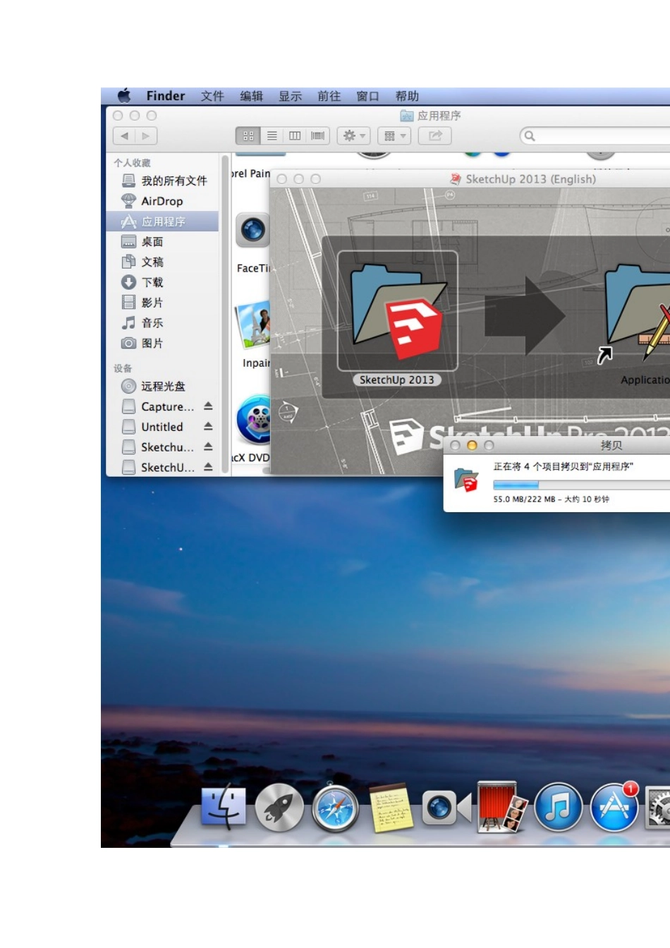Open Photo Booth from the Dock
This screenshot has width=670, height=948.
click(x=503, y=808)
